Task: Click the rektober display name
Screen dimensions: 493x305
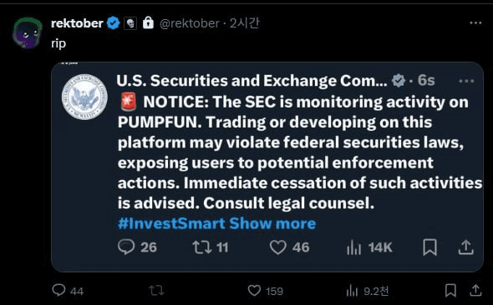Action: [77, 23]
